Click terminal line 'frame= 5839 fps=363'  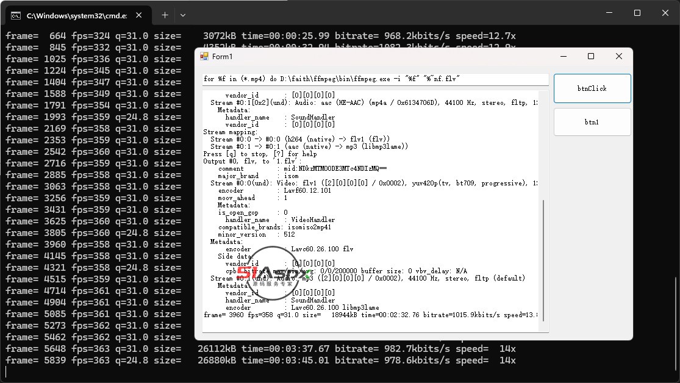pos(260,360)
